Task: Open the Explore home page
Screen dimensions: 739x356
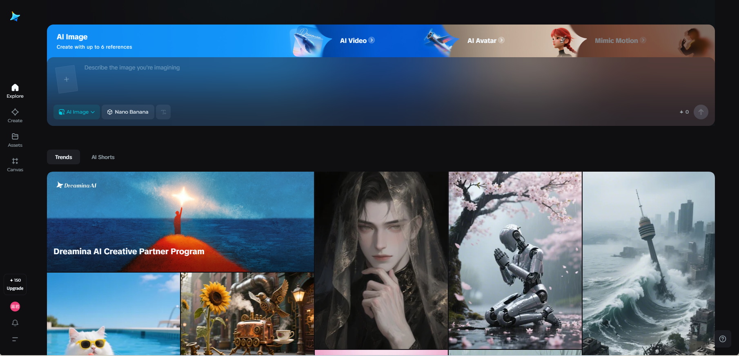Action: [15, 91]
